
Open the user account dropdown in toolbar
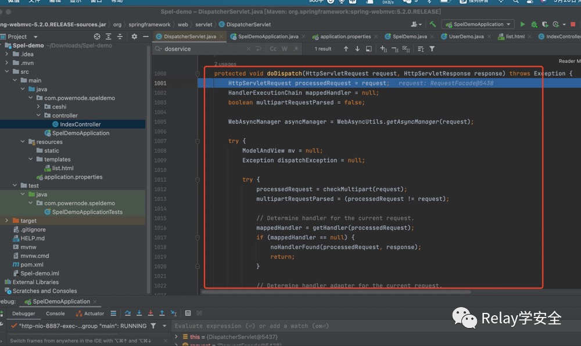click(x=416, y=24)
